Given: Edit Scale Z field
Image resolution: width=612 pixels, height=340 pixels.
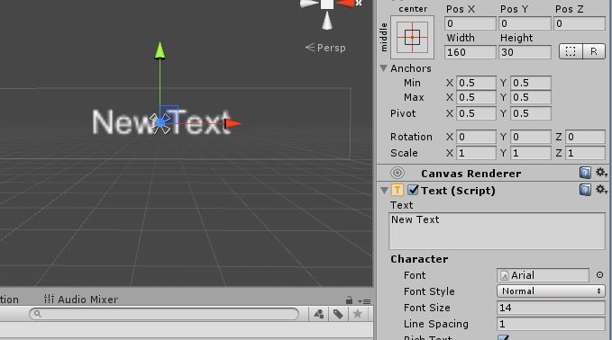Looking at the screenshot, I should coord(585,153).
